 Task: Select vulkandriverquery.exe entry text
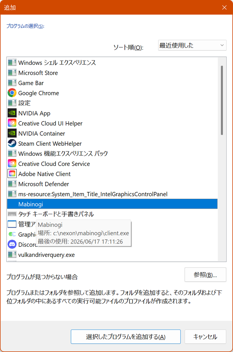coord(47,255)
